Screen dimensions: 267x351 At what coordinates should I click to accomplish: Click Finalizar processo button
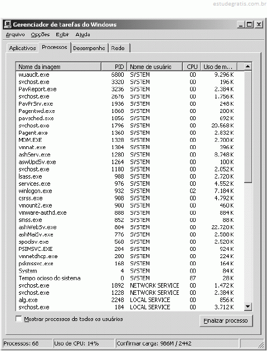point(226,321)
